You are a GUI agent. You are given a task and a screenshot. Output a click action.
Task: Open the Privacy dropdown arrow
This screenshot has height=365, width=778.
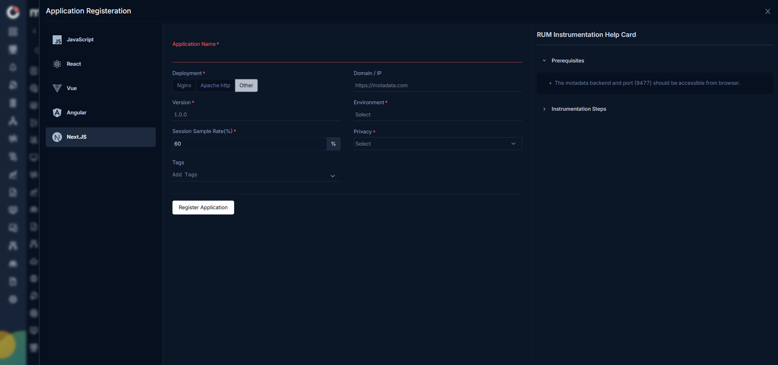[x=513, y=144]
